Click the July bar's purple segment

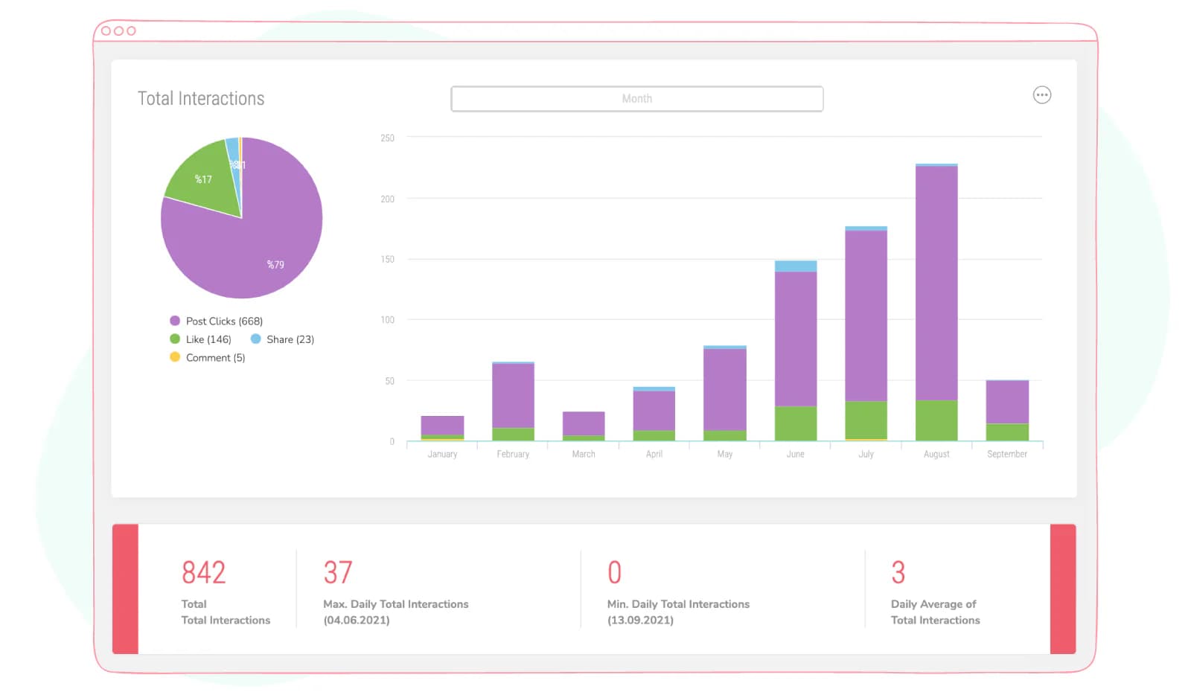(x=866, y=316)
